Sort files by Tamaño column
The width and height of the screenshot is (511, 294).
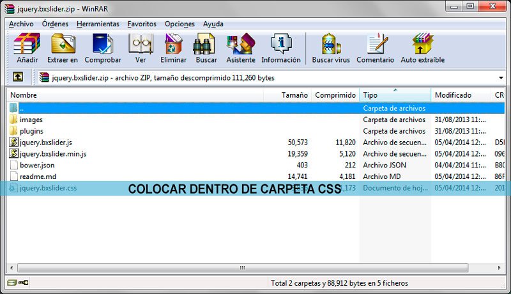click(x=294, y=95)
